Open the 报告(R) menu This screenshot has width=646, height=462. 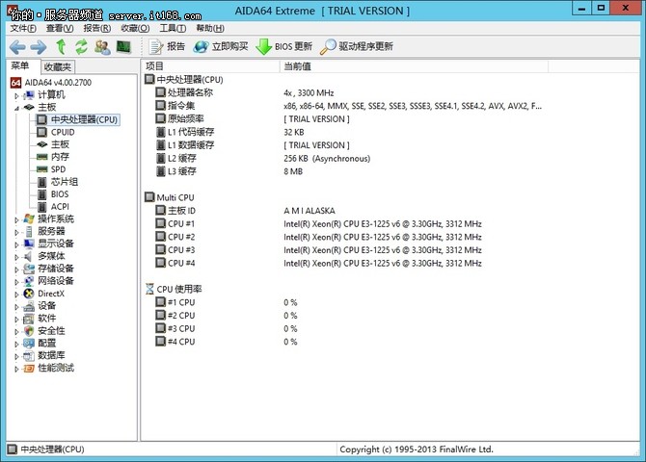(97, 28)
